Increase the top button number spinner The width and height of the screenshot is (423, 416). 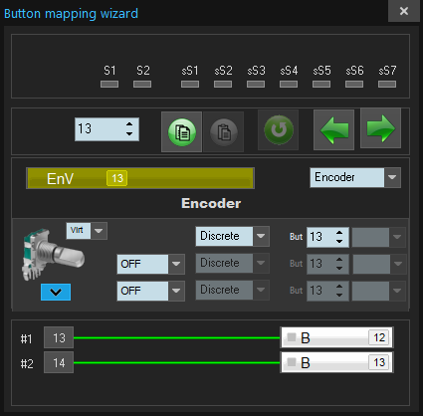pyautogui.click(x=129, y=124)
